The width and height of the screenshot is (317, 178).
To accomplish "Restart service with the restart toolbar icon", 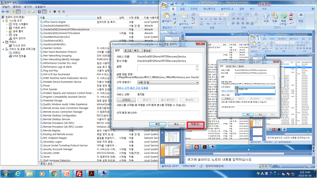I will tap(64, 12).
